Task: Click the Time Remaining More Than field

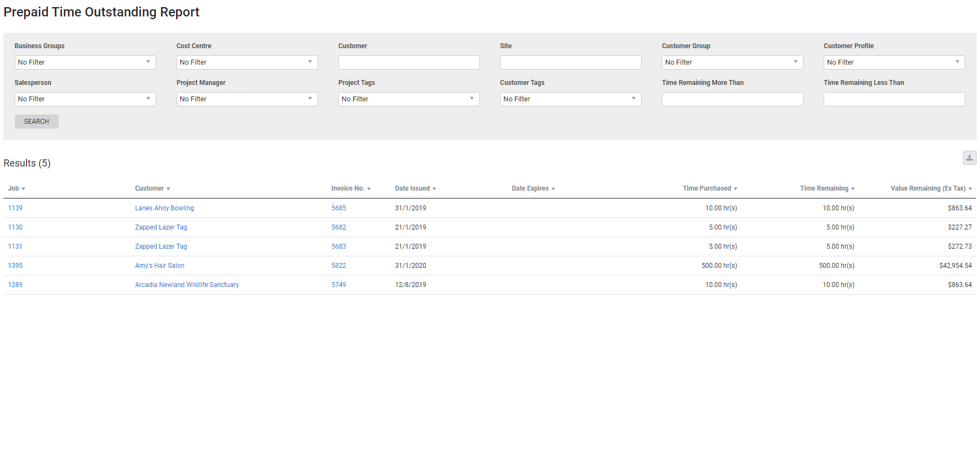Action: (x=732, y=99)
